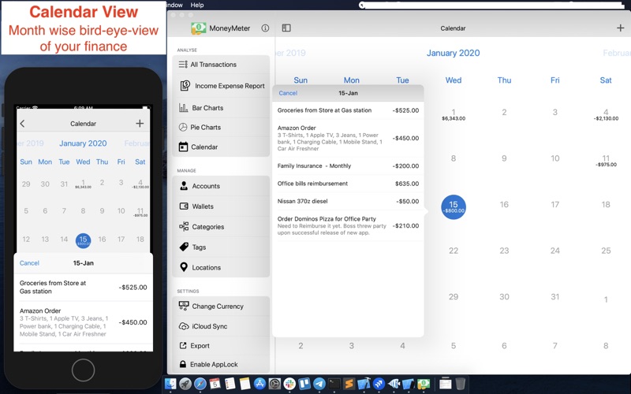This screenshot has width=631, height=394.
Task: Open Groceries from Store at Gas station transaction
Action: coord(348,110)
